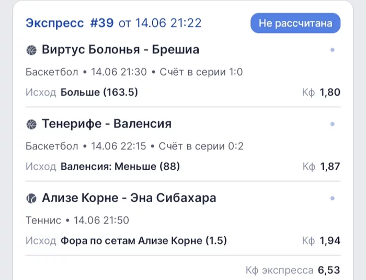Viewport: 366px width, 280px height.
Task: Click the 1,94 odds value
Action: point(330,241)
